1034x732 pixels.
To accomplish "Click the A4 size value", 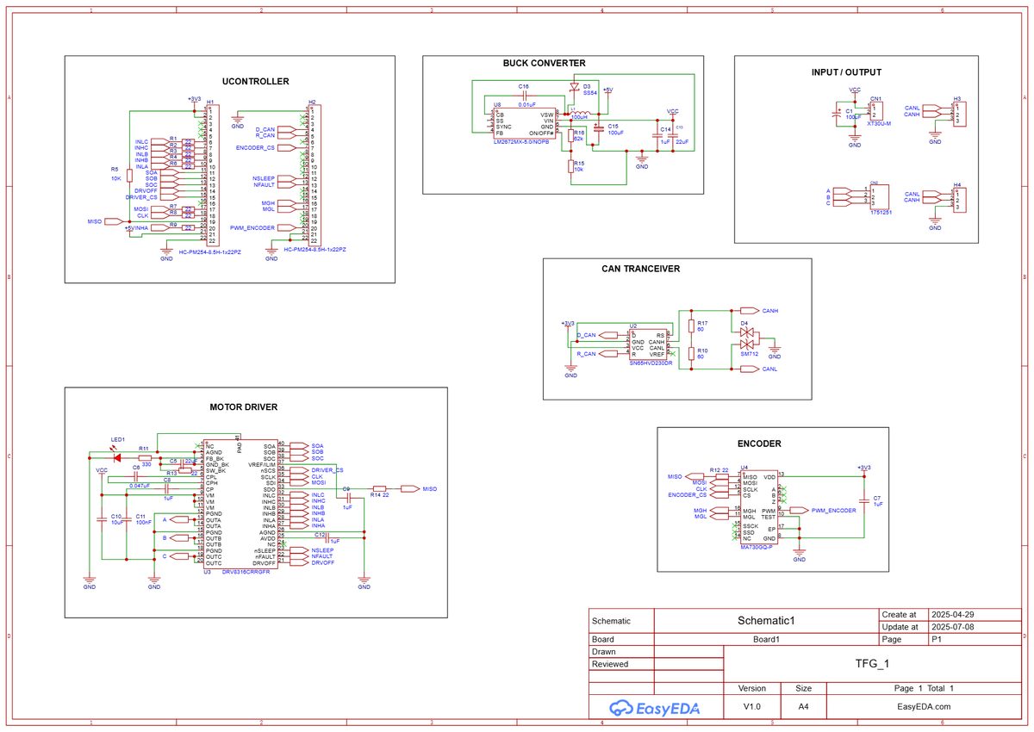I will tap(803, 706).
